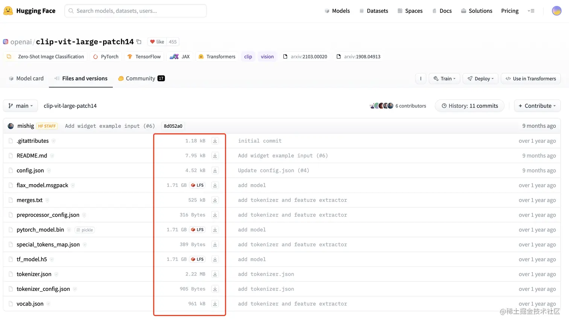Image resolution: width=569 pixels, height=324 pixels.
Task: Go to Models in the top navigation
Action: [x=337, y=11]
